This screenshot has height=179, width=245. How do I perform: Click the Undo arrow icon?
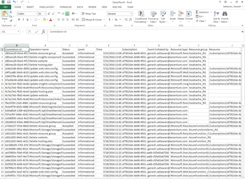14,2
